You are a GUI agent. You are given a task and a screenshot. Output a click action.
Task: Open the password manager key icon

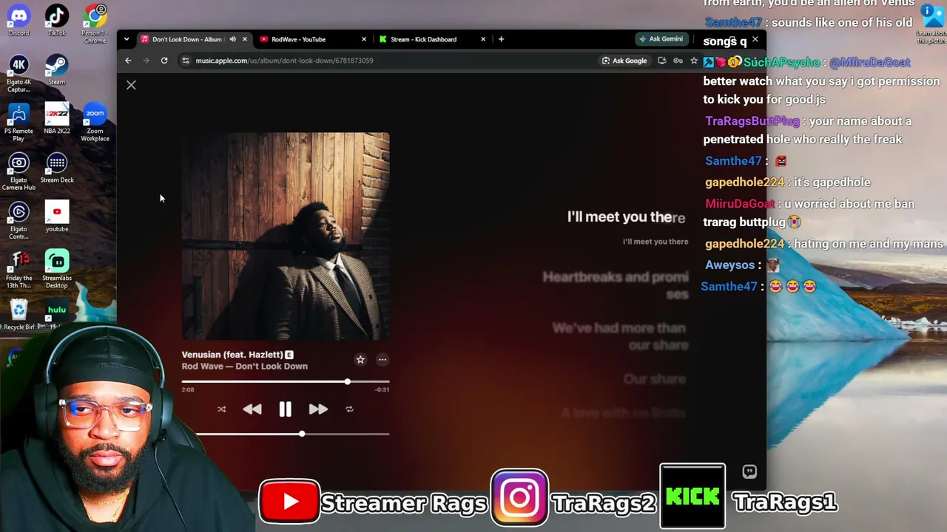pos(678,61)
